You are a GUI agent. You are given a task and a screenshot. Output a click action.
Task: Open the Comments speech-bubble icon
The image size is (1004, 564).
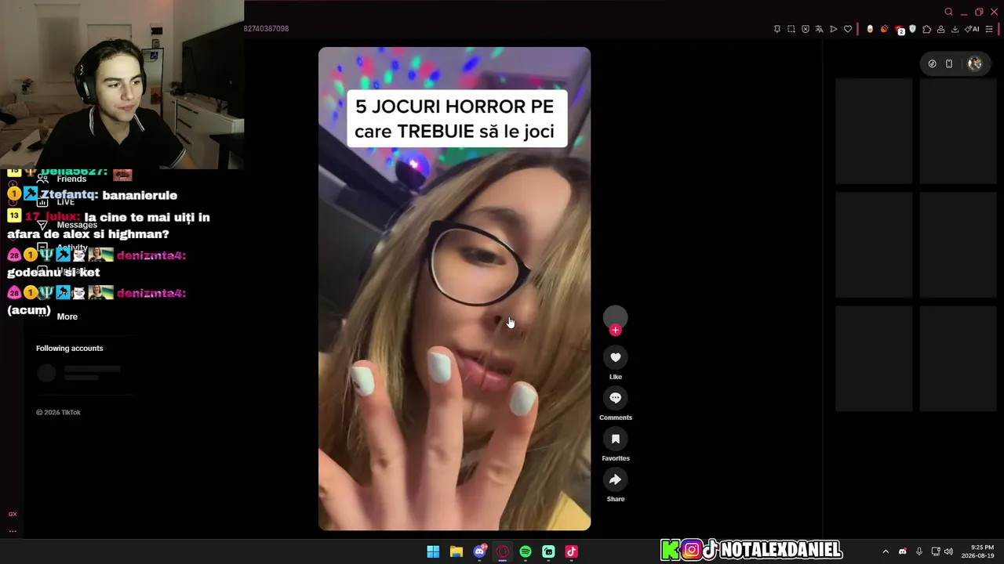tap(616, 398)
